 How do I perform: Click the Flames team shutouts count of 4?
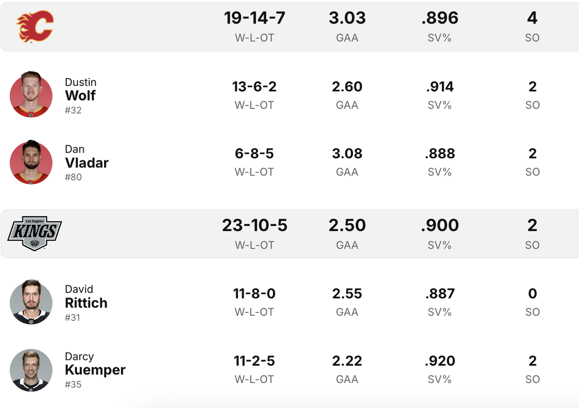point(532,18)
